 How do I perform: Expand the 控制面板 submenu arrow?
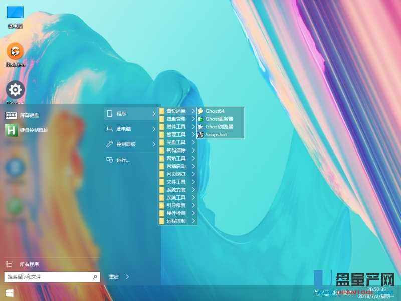click(x=153, y=144)
